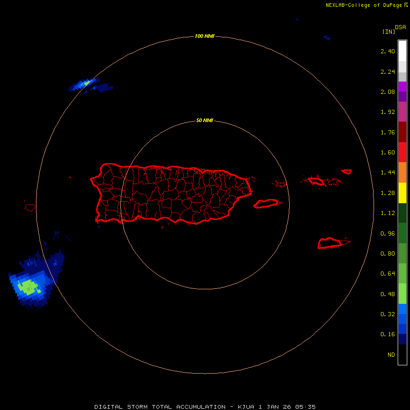Screen dimensions: 410x410
Task: Click the St. Croix island outline in the southeast
Action: coord(333,243)
